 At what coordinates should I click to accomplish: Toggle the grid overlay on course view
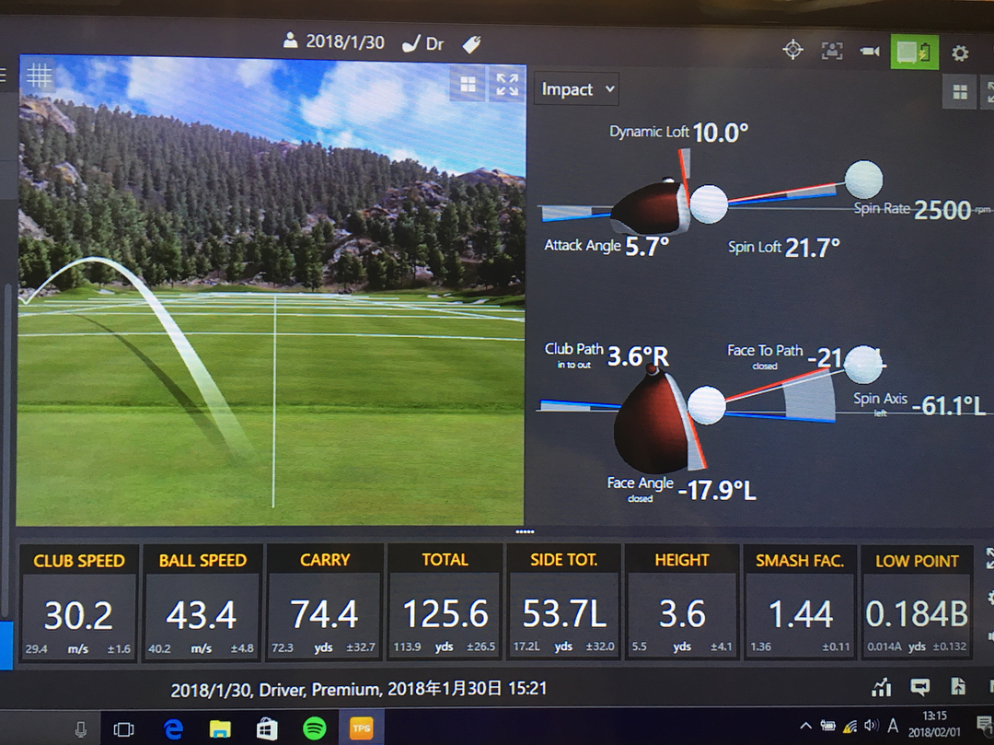pyautogui.click(x=39, y=76)
